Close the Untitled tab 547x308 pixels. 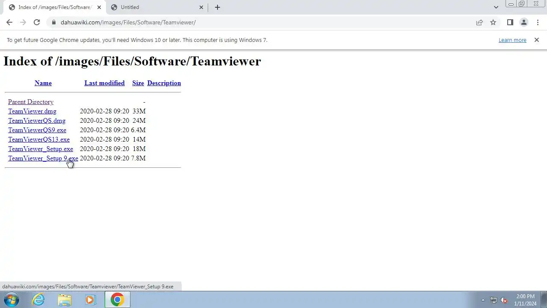[x=201, y=7]
